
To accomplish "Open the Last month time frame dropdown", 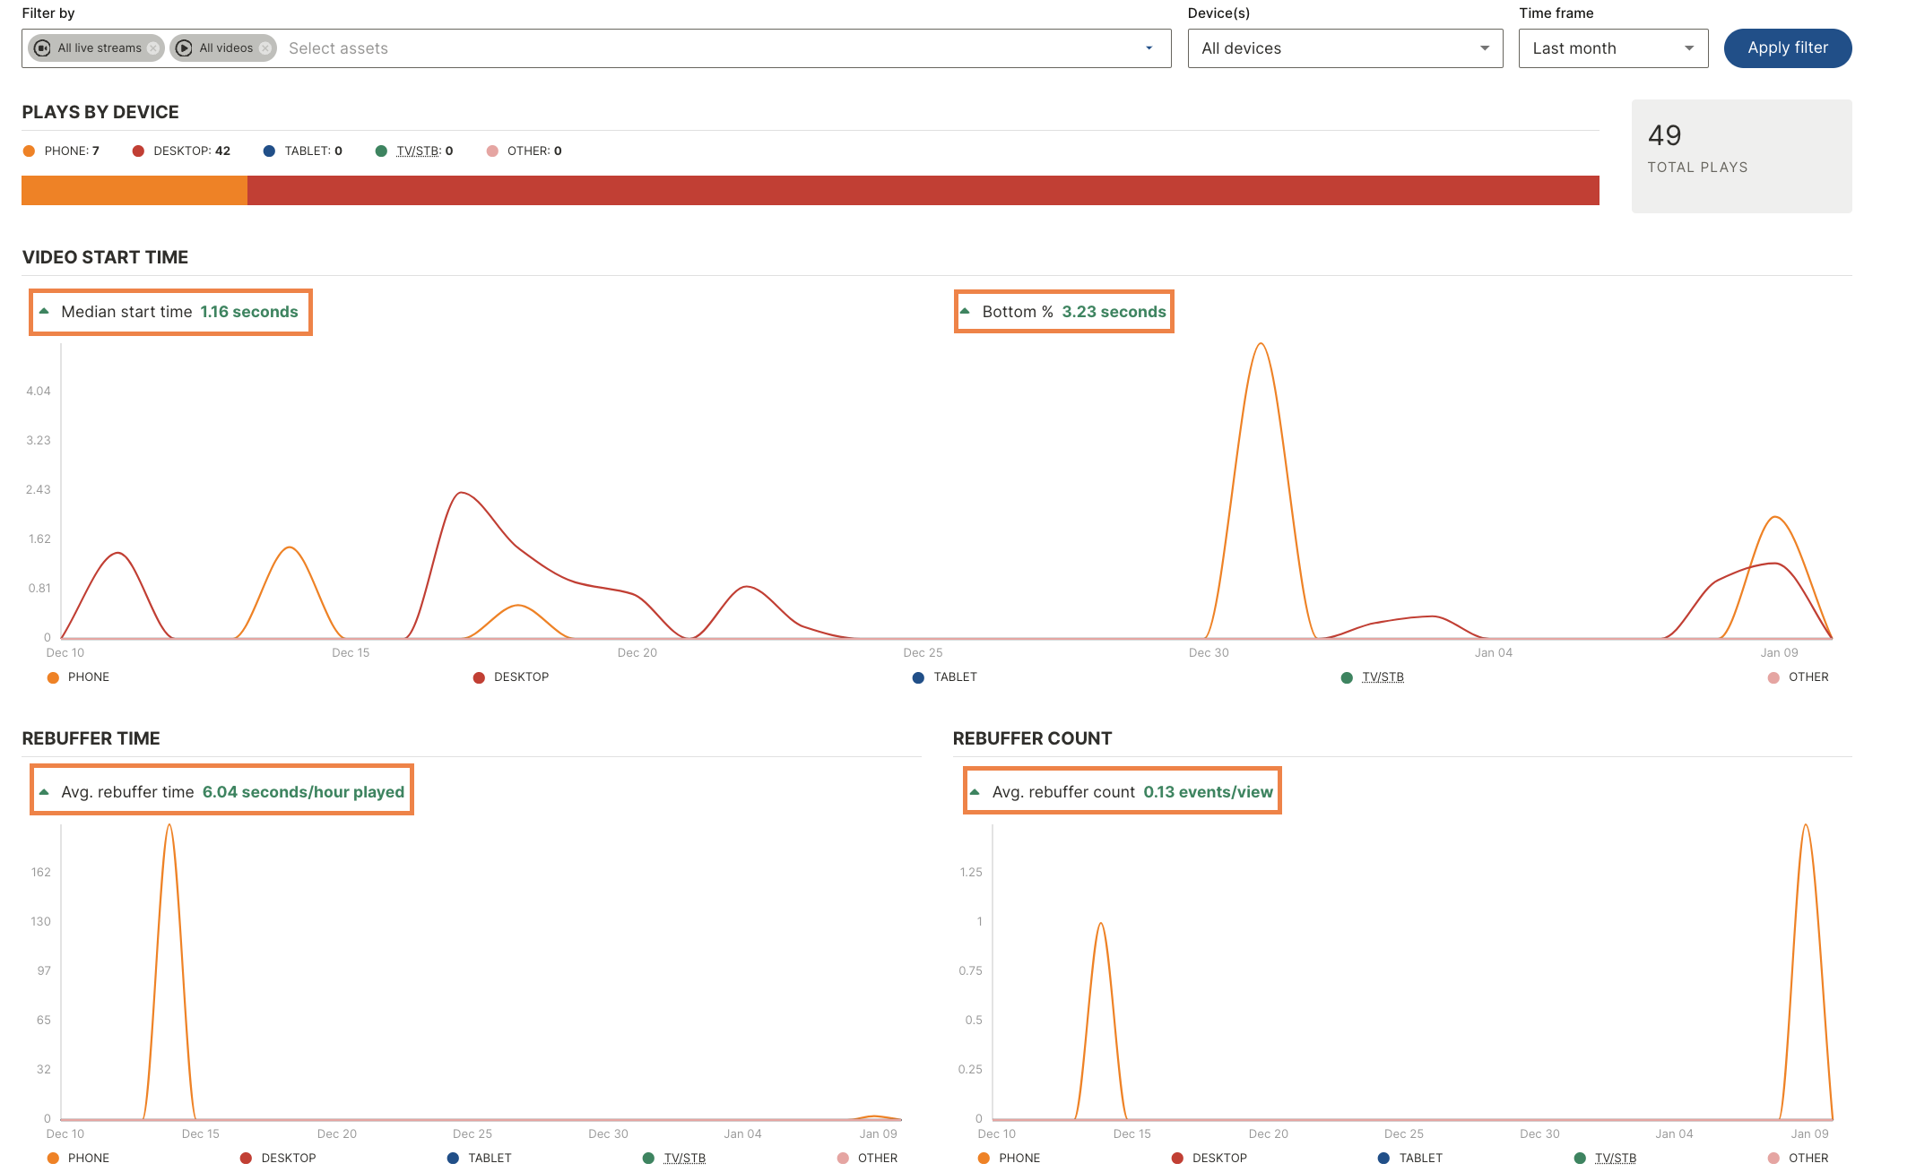I will point(1613,48).
